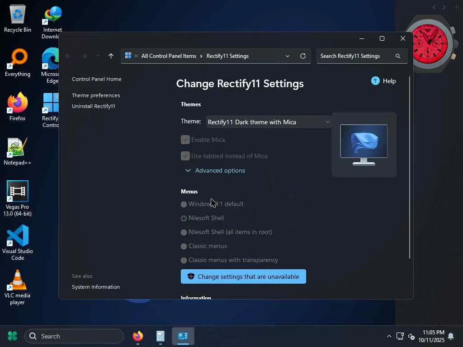Viewport: 463px width, 347px height.
Task: Open Control Panel Home
Action: (x=97, y=79)
